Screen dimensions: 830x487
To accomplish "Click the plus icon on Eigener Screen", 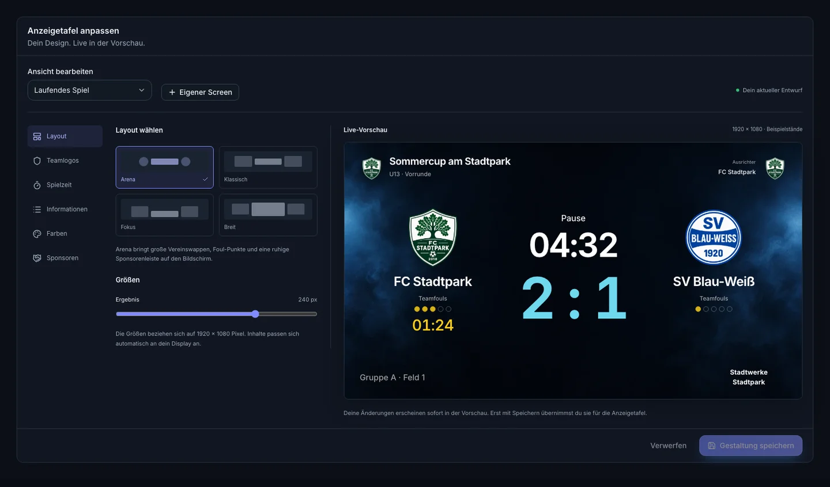I will click(x=172, y=92).
